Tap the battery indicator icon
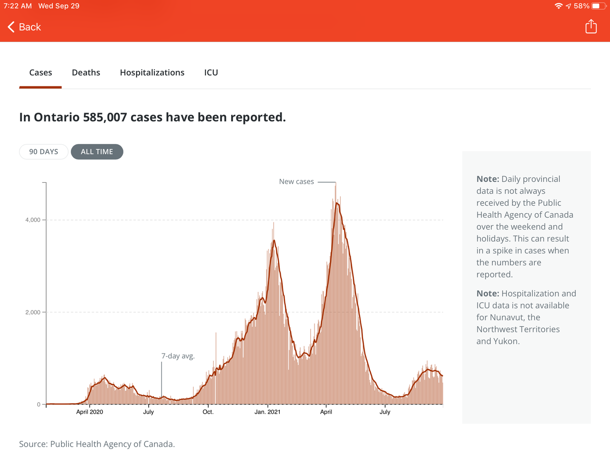610x458 pixels. 599,6
